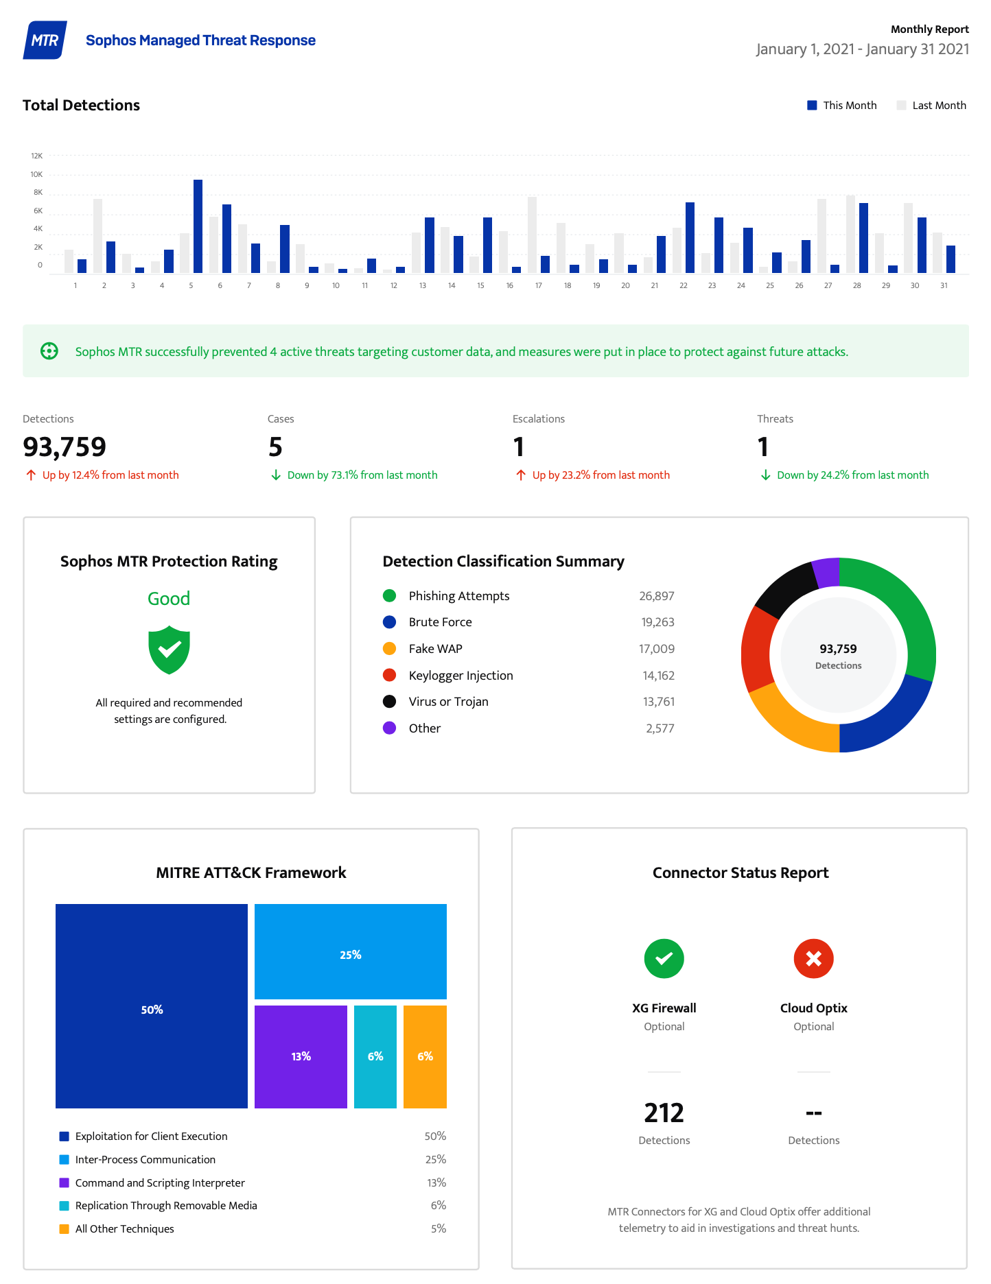
Task: Click the January 1, 2021 - January 31 2021 date range
Action: (x=863, y=49)
